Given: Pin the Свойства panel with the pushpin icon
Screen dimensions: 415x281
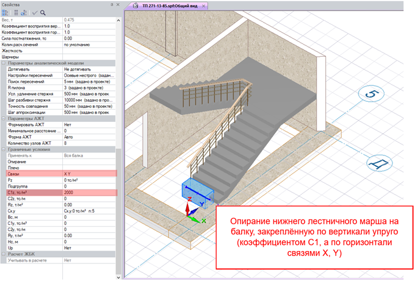Looking at the screenshot, I should 112,4.
